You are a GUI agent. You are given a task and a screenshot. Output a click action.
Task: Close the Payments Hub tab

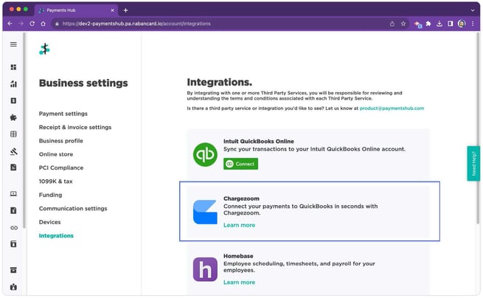point(112,10)
